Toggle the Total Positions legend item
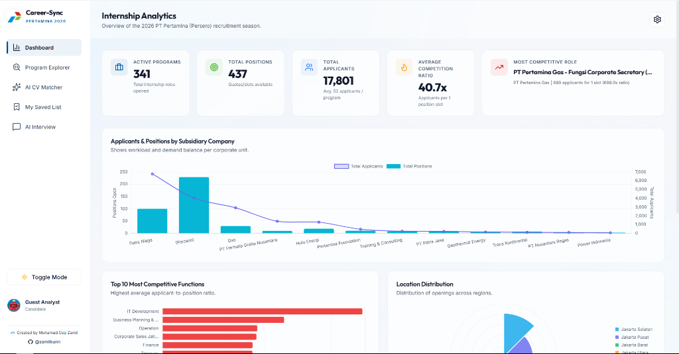 click(x=409, y=166)
